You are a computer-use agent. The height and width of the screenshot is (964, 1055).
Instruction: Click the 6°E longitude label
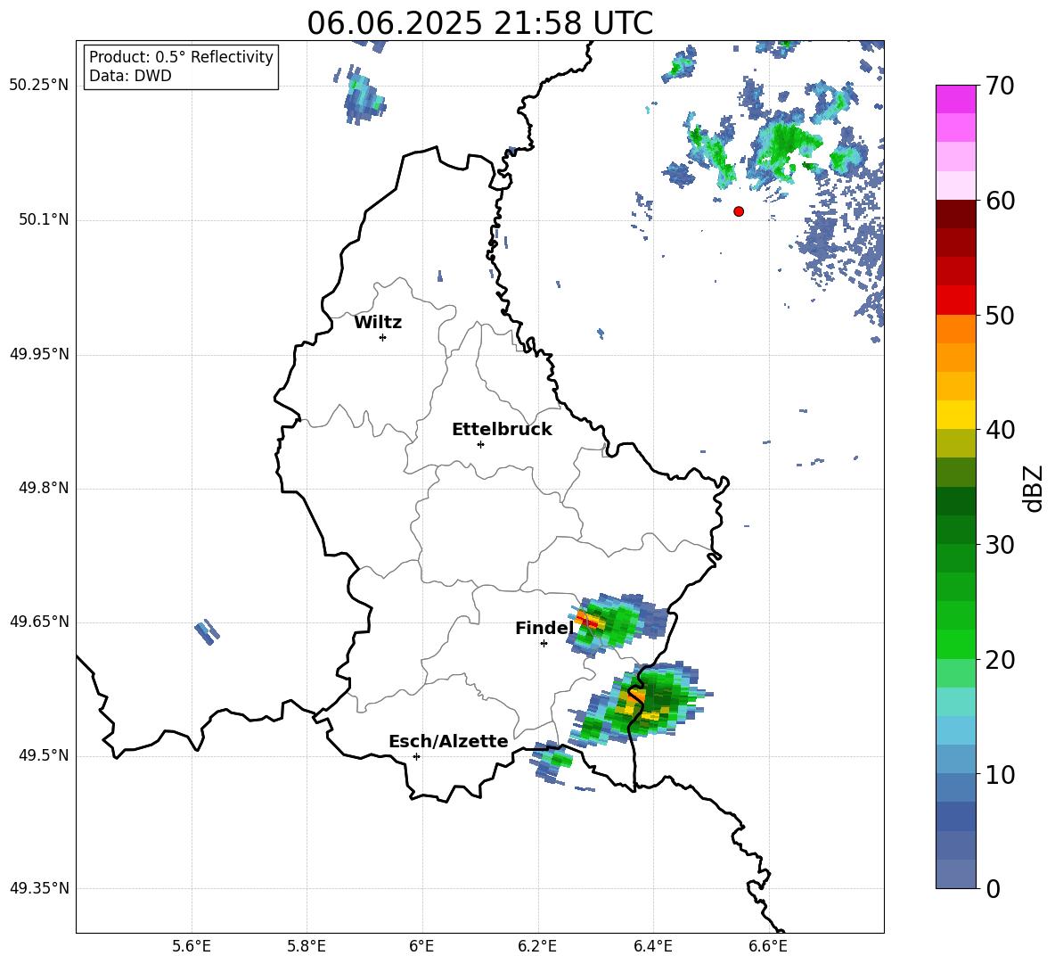coord(421,946)
